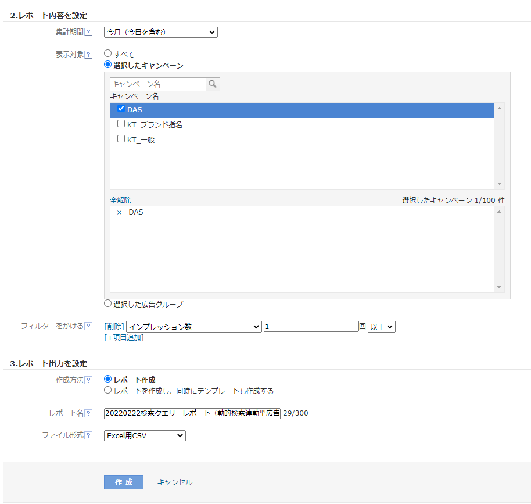This screenshot has width=531, height=504.
Task: Click help icon next to レポート名
Action: [89, 413]
